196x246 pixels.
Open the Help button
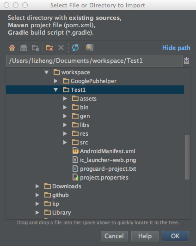point(145,236)
